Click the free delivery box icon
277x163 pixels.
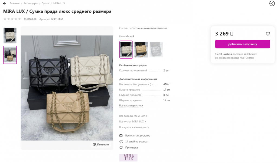tap(121, 136)
